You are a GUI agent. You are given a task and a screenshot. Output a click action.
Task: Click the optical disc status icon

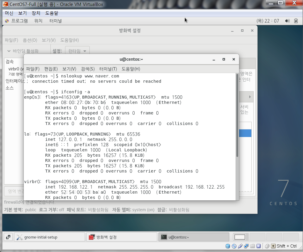pos(234,246)
